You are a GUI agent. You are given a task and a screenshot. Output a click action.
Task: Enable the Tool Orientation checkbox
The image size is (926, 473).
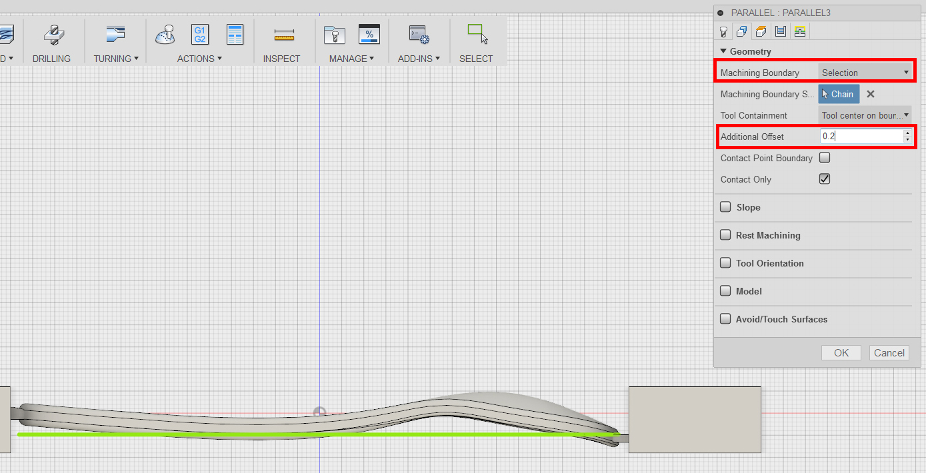(x=725, y=263)
